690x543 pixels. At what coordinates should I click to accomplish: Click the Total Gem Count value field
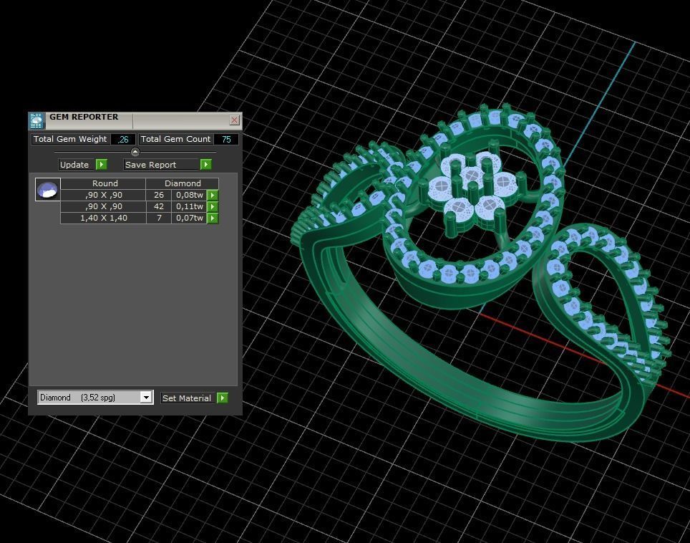point(226,139)
